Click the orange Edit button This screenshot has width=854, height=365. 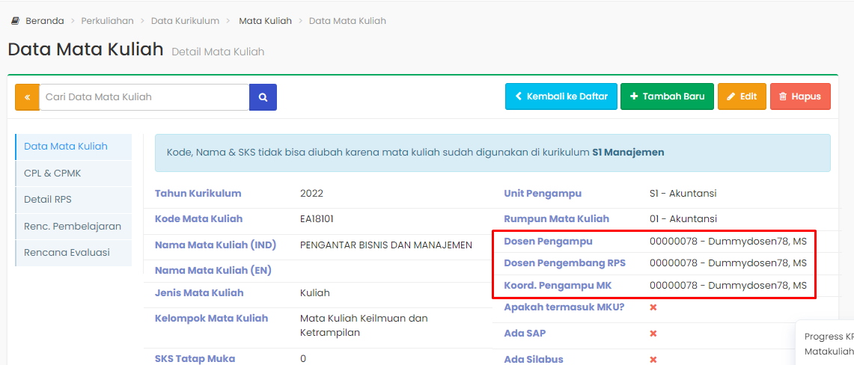pos(742,96)
